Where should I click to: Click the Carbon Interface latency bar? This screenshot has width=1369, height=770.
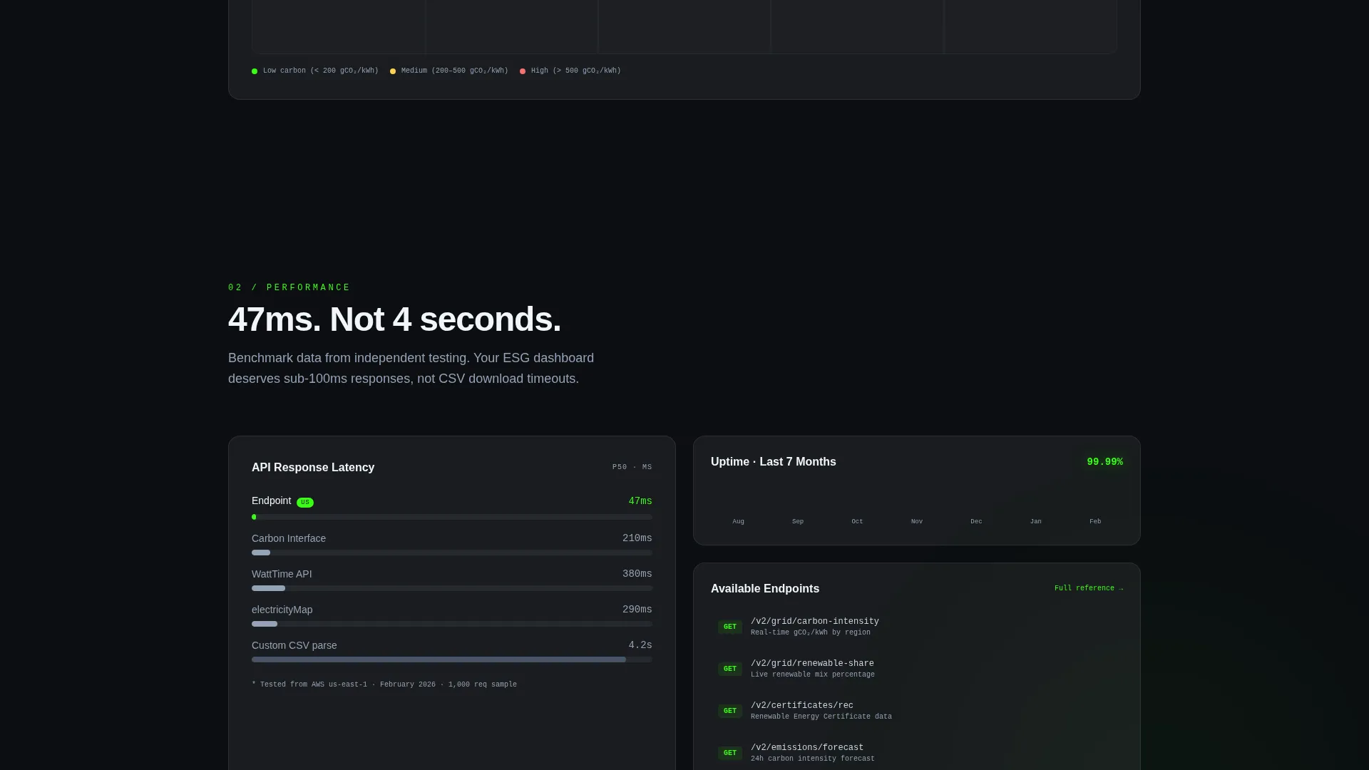click(x=452, y=553)
